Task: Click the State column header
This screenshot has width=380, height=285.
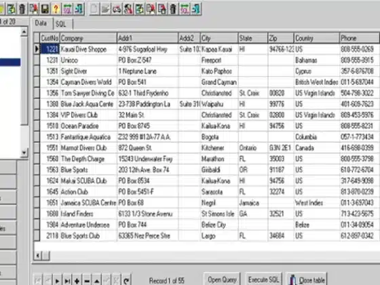Action: (x=253, y=38)
